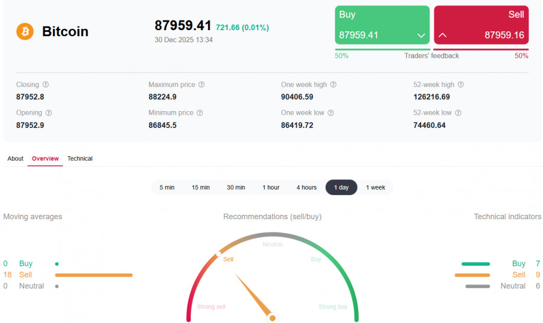Select the Overview tab
The width and height of the screenshot is (543, 323).
click(x=45, y=158)
